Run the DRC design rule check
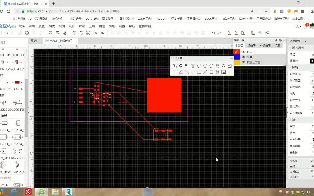314x196 pixels. coord(219,33)
